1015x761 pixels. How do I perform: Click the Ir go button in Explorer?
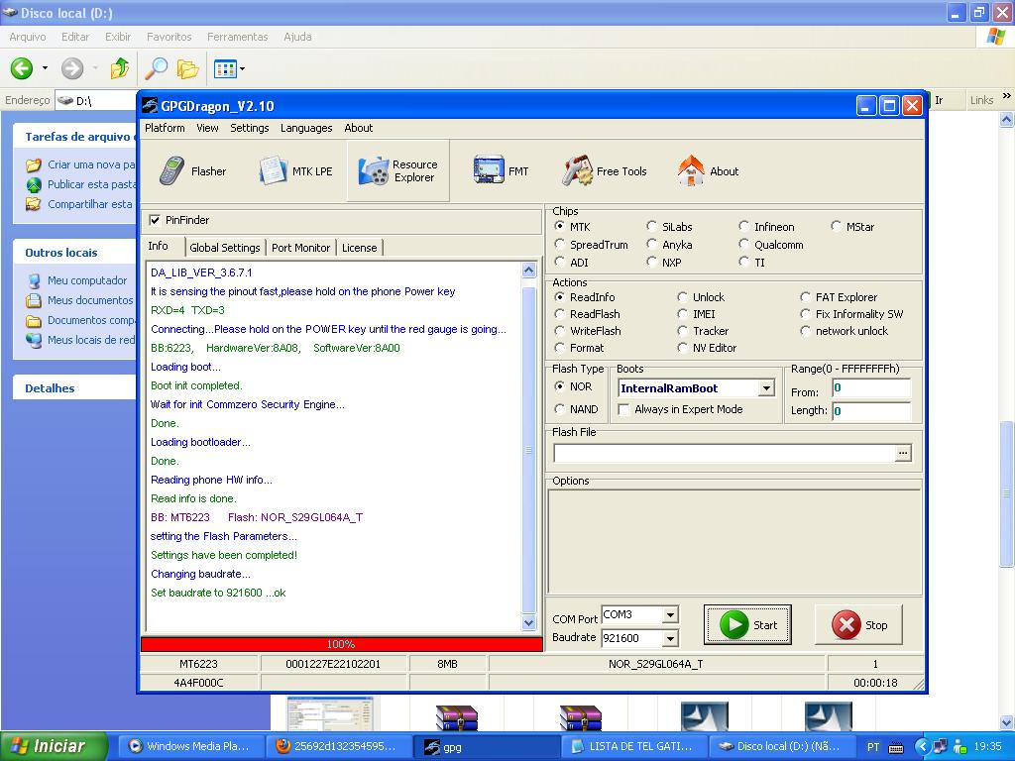tap(938, 100)
